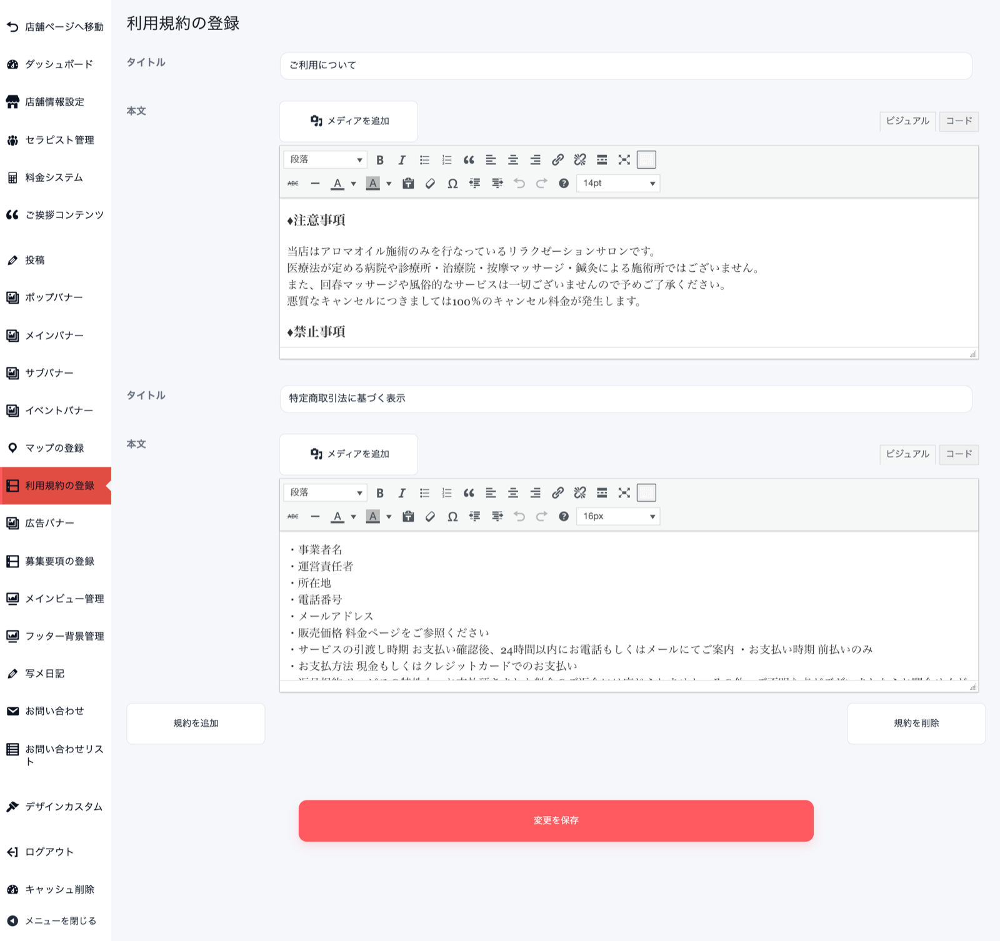Apply blockquote in the first editor
The image size is (1000, 941).
click(469, 160)
